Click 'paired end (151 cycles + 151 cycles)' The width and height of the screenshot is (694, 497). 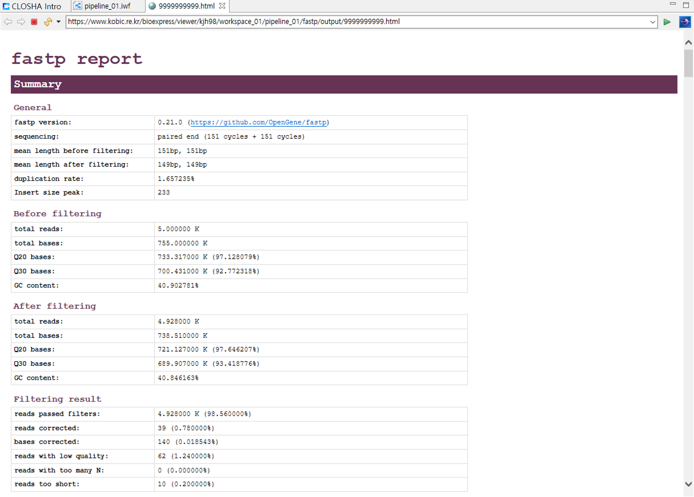tap(231, 137)
